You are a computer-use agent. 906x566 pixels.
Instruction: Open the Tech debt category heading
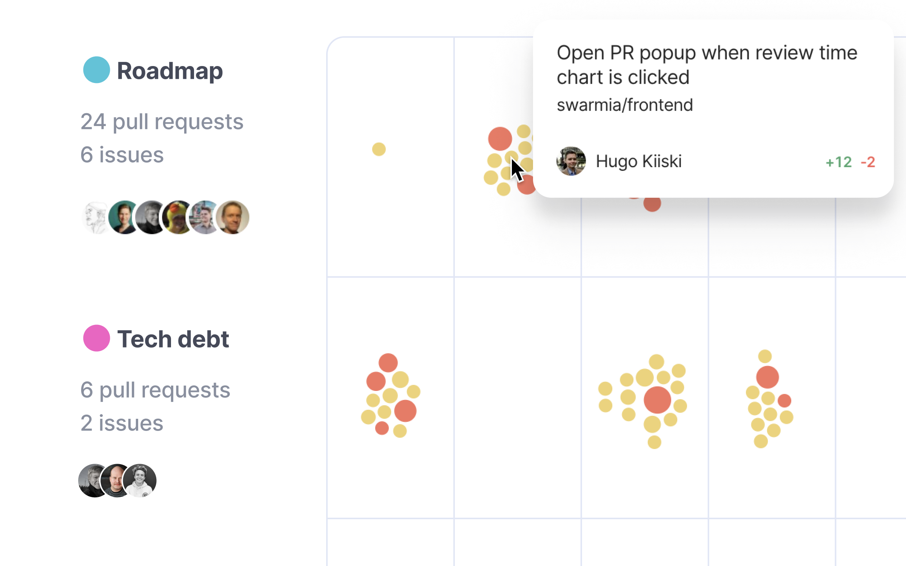click(173, 339)
